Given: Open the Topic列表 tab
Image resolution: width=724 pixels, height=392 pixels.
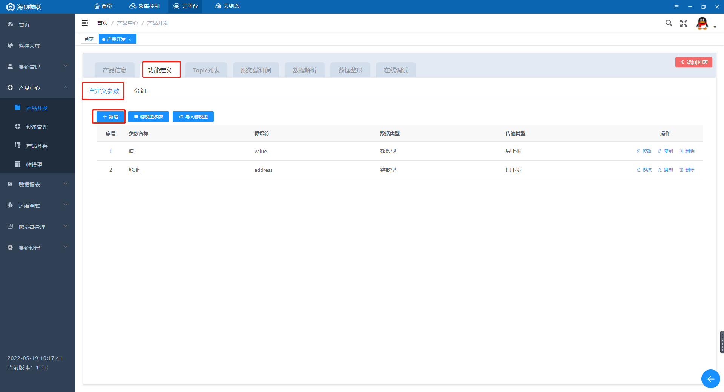Looking at the screenshot, I should [x=206, y=70].
